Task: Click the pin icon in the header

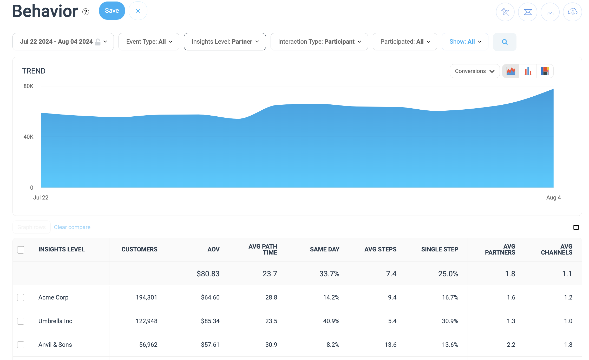Action: (505, 12)
